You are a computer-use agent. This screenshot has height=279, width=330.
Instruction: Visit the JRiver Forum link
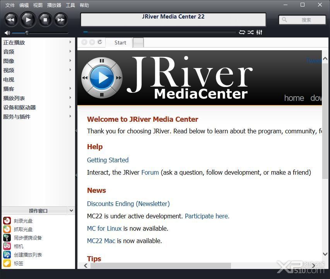(150, 172)
